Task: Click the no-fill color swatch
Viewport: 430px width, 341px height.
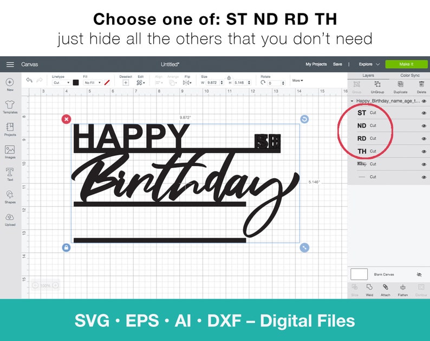Action: (107, 82)
